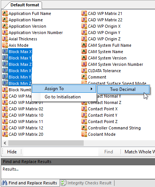Click the Application Version parameter icon
Screen dimensions: 155x187
(x=5, y=26)
